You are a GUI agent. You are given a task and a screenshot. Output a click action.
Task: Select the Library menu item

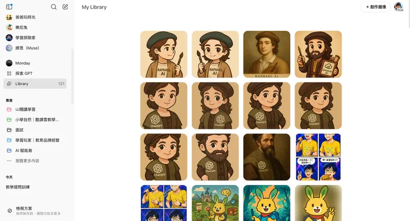(x=35, y=84)
